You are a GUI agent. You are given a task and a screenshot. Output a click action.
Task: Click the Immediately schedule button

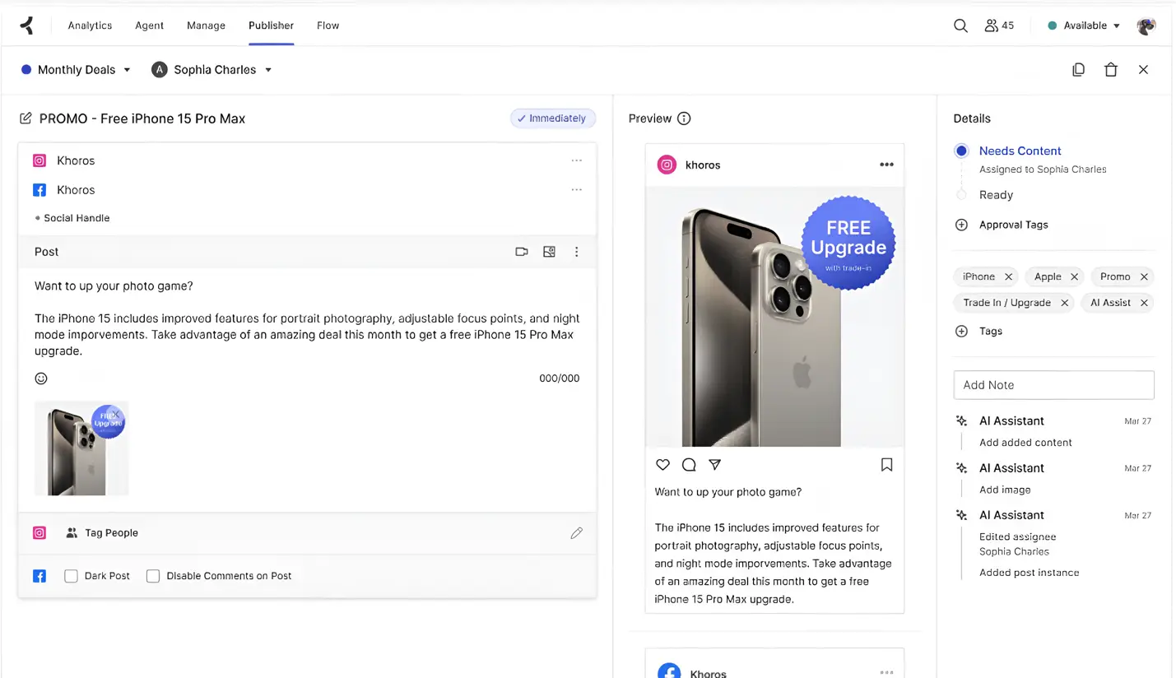pyautogui.click(x=552, y=118)
